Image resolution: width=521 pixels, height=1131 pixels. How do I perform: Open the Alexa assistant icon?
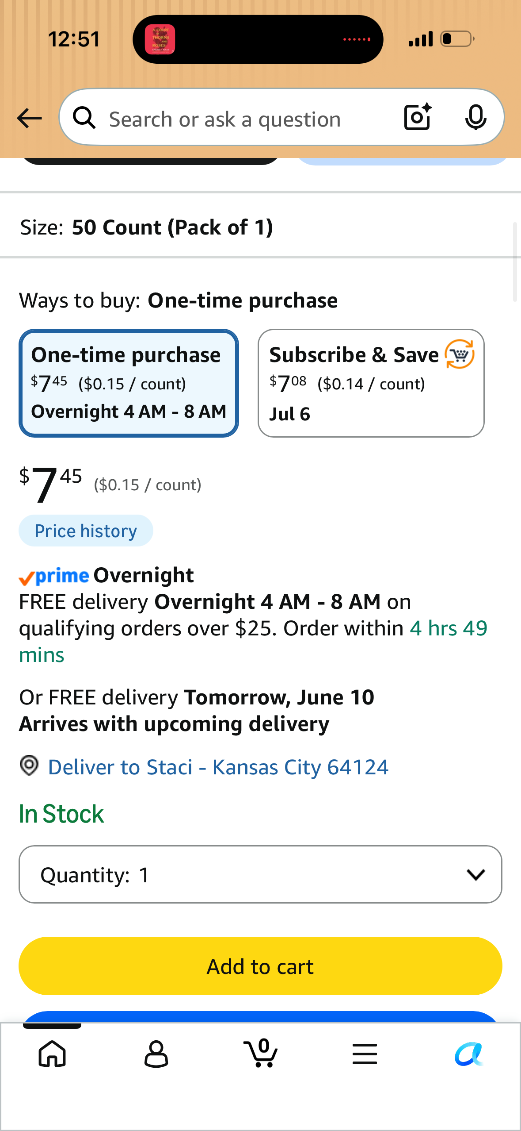click(x=469, y=1054)
